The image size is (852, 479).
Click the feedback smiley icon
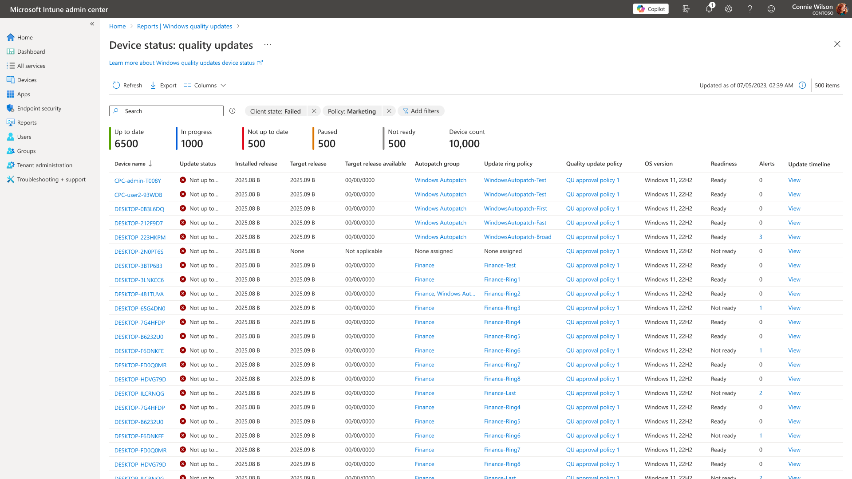click(x=771, y=9)
